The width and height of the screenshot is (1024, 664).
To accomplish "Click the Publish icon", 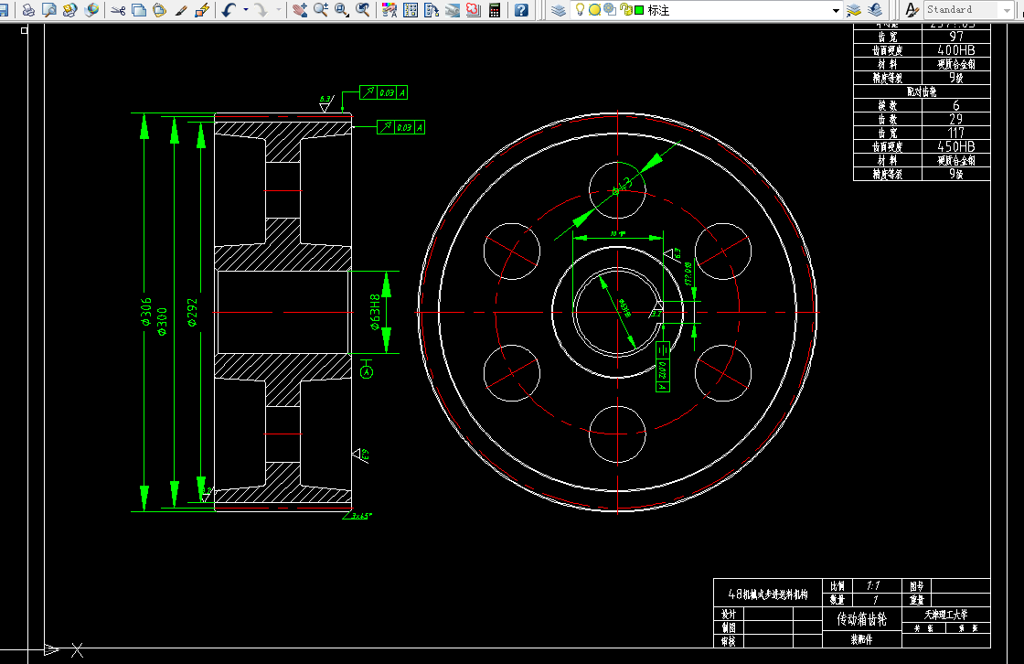I will coord(69,10).
